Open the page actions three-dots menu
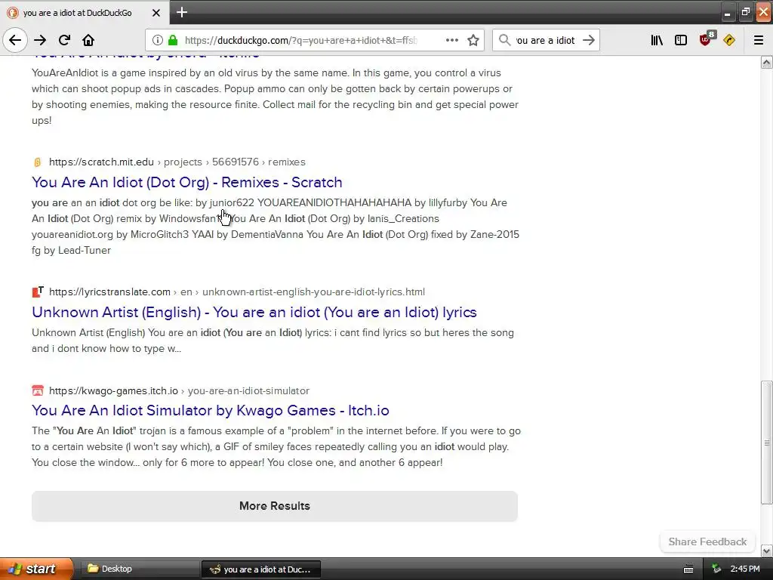The image size is (773, 580). 451,40
